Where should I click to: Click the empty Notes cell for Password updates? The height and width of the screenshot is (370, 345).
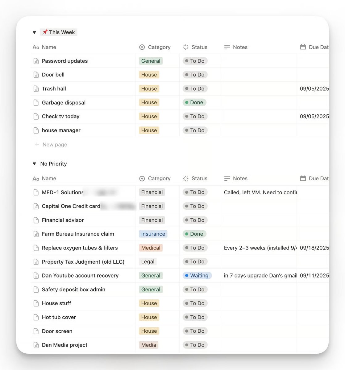(x=259, y=61)
